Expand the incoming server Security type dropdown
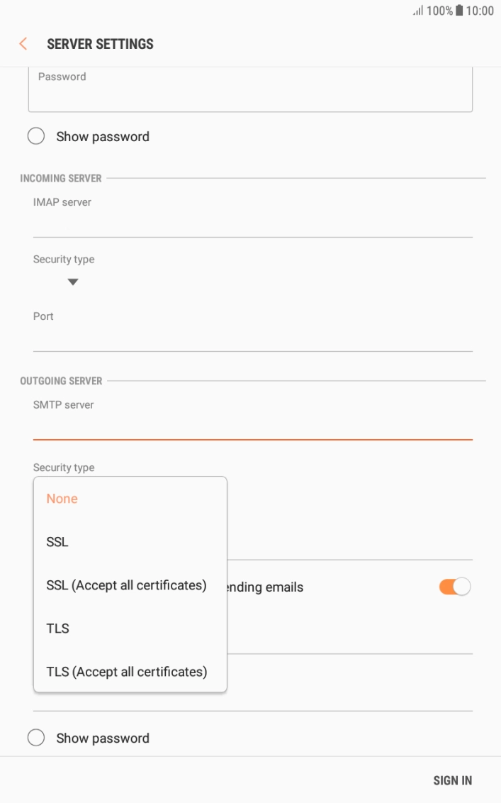 click(74, 281)
